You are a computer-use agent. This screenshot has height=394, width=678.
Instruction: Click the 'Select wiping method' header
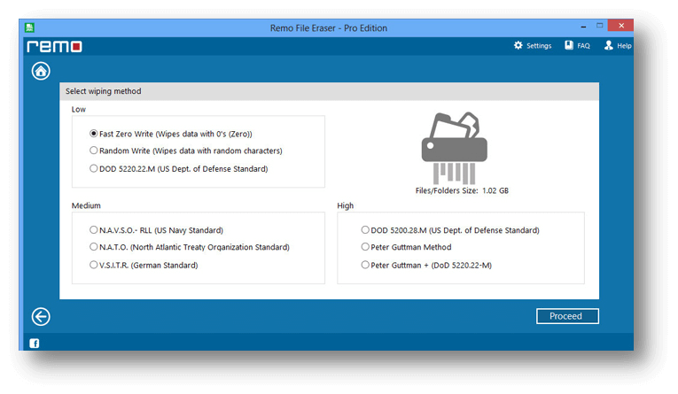[x=104, y=91]
